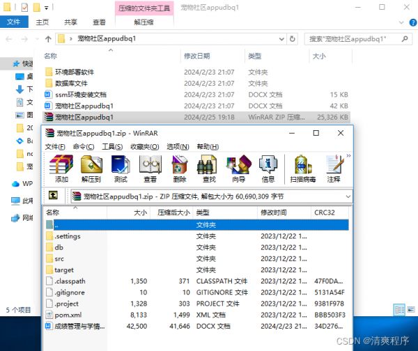Switch to Explorer Share (共享) tab

pos(70,22)
